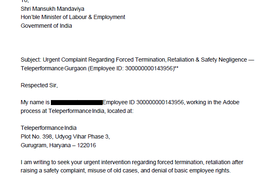This screenshot has width=278, height=177.
Task: Click the Teleperformance India address heading line
Action: (x=48, y=128)
